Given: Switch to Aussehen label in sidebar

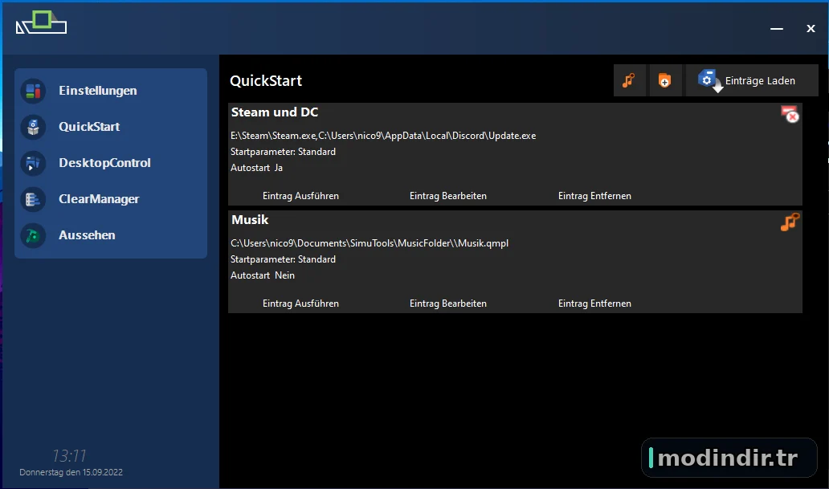Looking at the screenshot, I should 87,235.
